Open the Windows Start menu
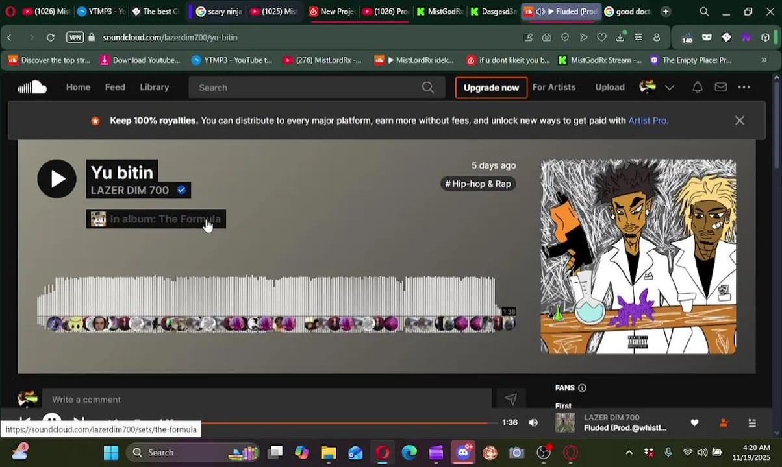 tap(111, 453)
